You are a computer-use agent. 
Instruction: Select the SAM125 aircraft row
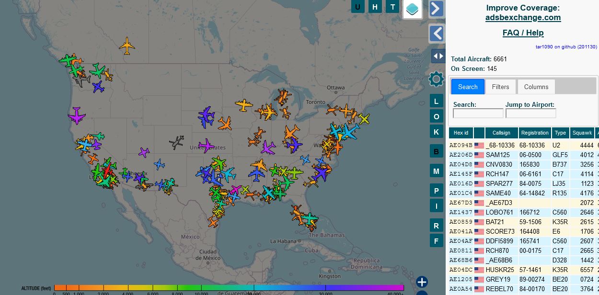point(524,155)
